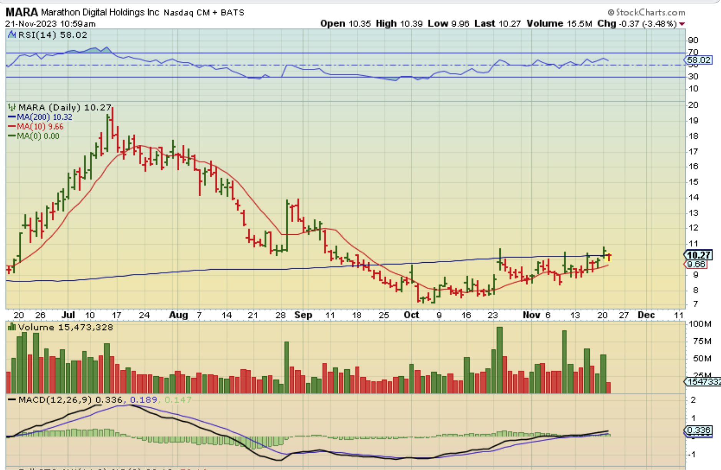This screenshot has height=470, width=721.
Task: Click the Volume panel bar icon
Action: 12,327
